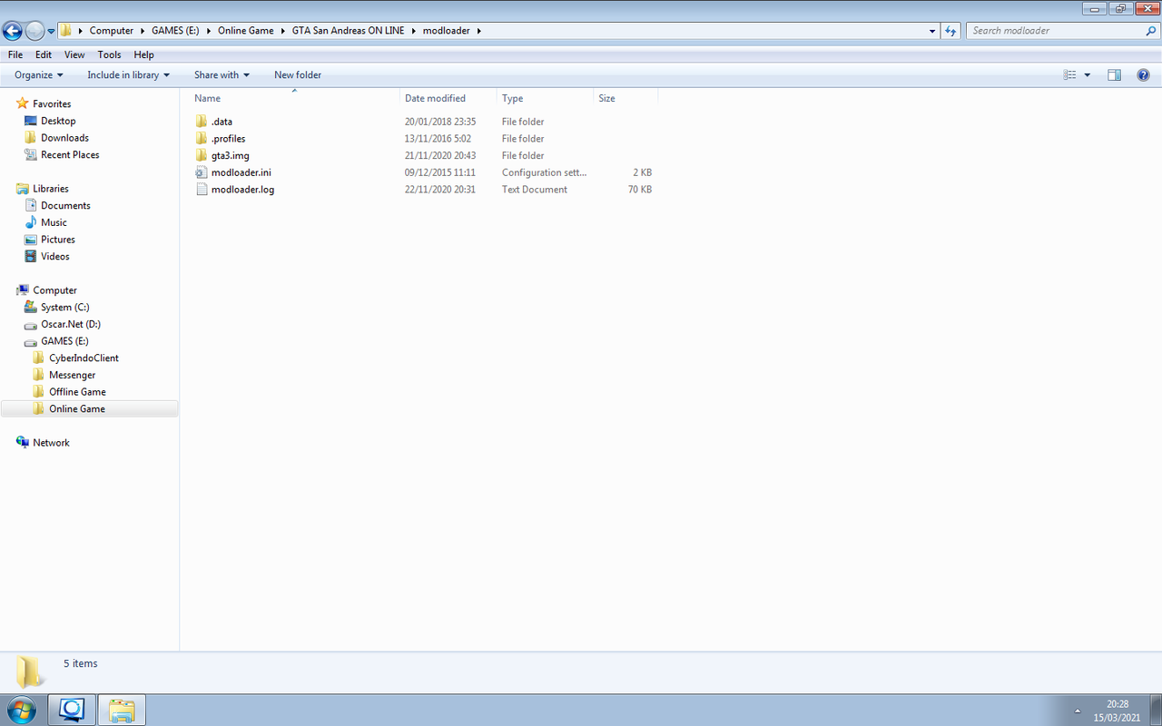Open the Messenger folder in the sidebar

(72, 375)
